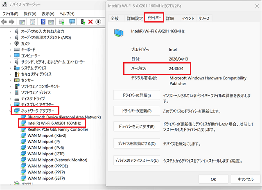This screenshot has height=190, width=262.
Task: Click the Forward arrow toolbar icon
Action: tap(11, 22)
